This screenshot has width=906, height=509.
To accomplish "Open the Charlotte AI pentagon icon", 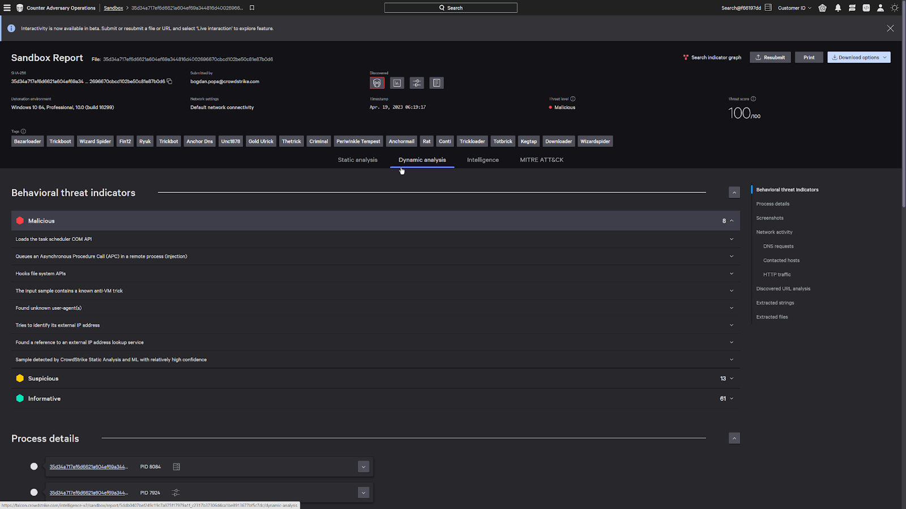I will click(822, 8).
